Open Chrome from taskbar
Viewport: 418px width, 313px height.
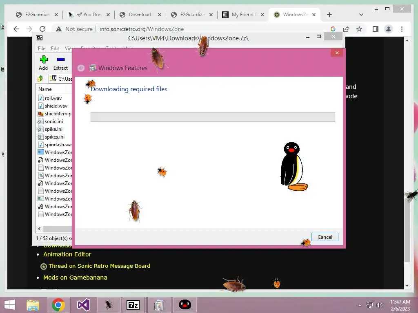click(58, 305)
